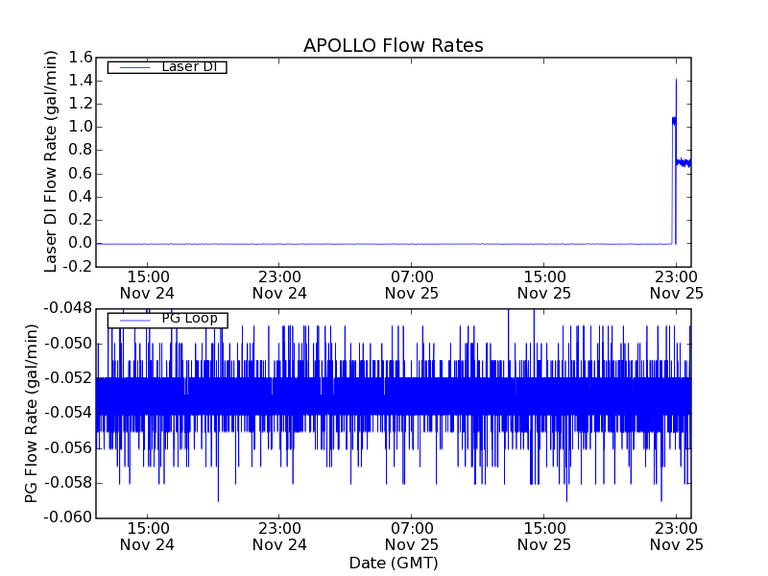Click the PG Flow Rate y-axis label
The width and height of the screenshot is (768, 576).
pos(32,413)
